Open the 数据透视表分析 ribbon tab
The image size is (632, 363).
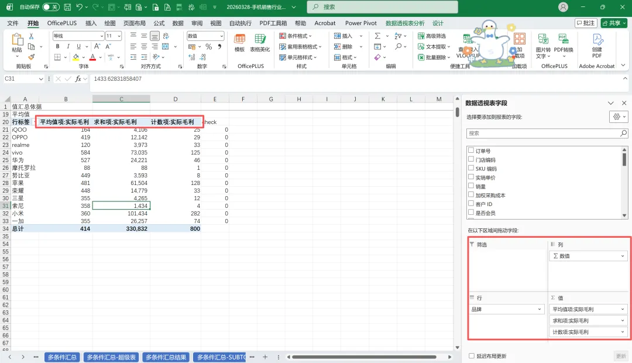point(405,23)
